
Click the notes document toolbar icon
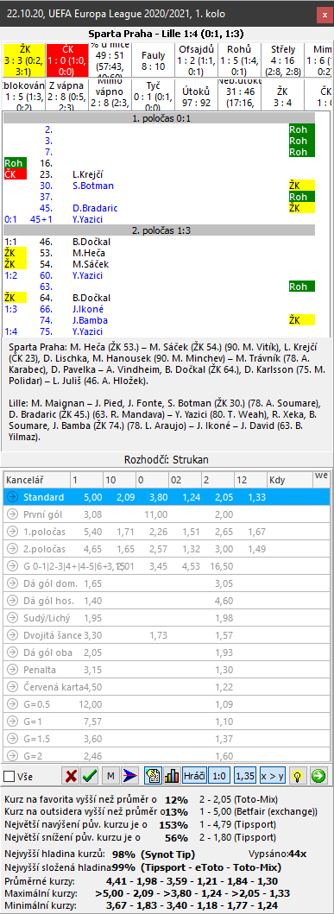153,777
